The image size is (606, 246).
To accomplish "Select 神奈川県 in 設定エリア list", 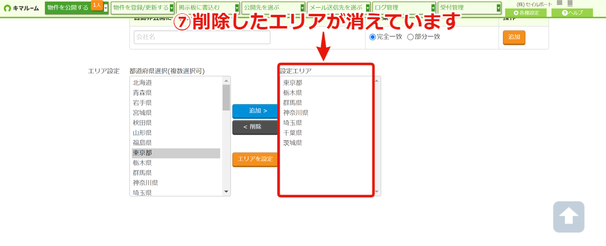I will pos(326,113).
